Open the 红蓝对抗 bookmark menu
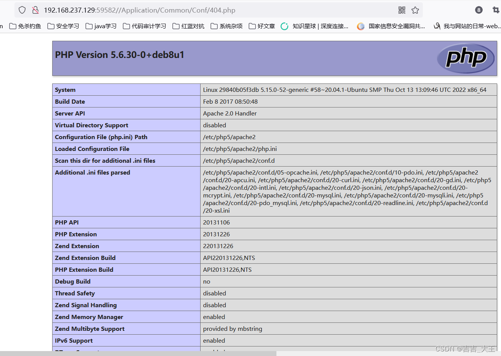This screenshot has height=356, width=501. (188, 26)
